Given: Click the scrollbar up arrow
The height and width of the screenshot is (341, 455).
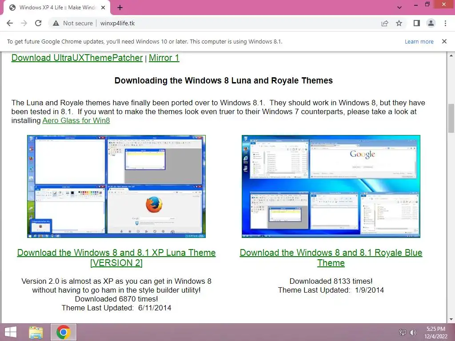Looking at the screenshot, I should click(x=451, y=55).
